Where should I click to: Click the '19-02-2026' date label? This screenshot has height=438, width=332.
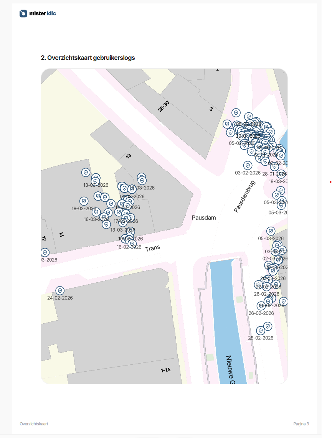pyautogui.click(x=130, y=239)
